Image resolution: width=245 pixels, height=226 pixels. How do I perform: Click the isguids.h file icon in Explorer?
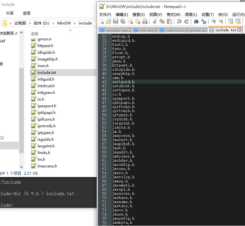click(x=33, y=139)
